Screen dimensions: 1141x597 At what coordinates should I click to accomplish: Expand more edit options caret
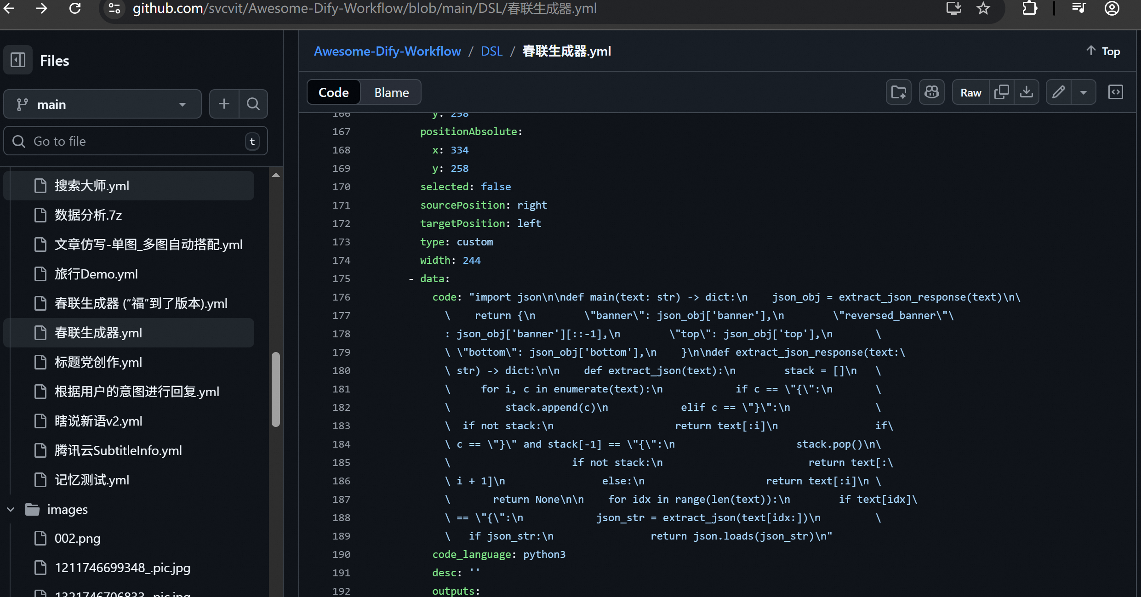[x=1084, y=92]
